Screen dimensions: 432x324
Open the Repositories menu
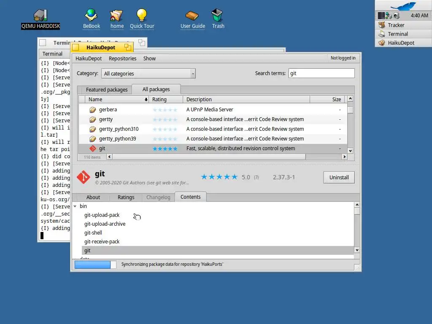point(123,58)
